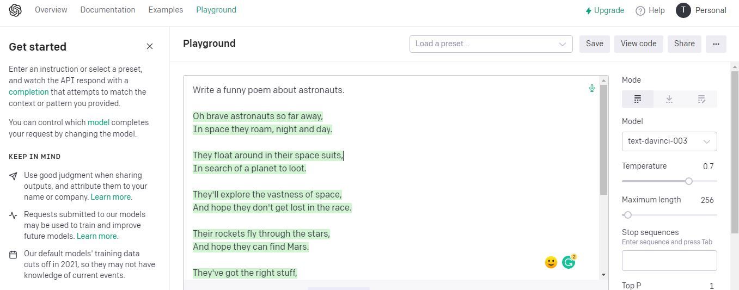739x290 pixels.
Task: Click the OpenAI logo icon
Action: point(15,10)
